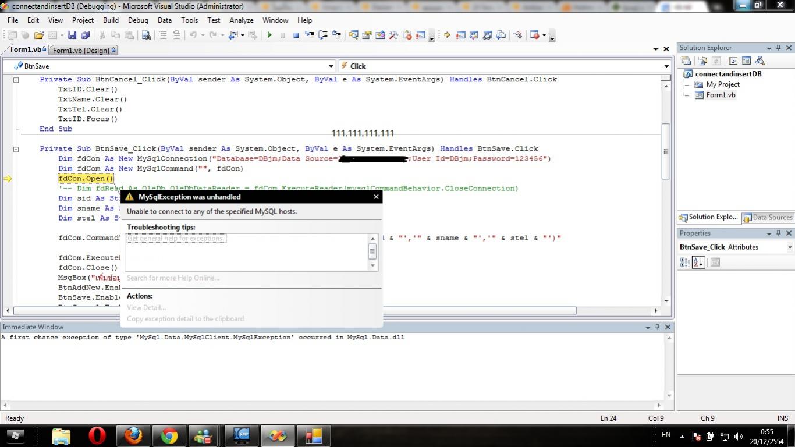Save Form1.vb with the floppy disk icon
Screen dimensions: 795x447
click(72, 35)
